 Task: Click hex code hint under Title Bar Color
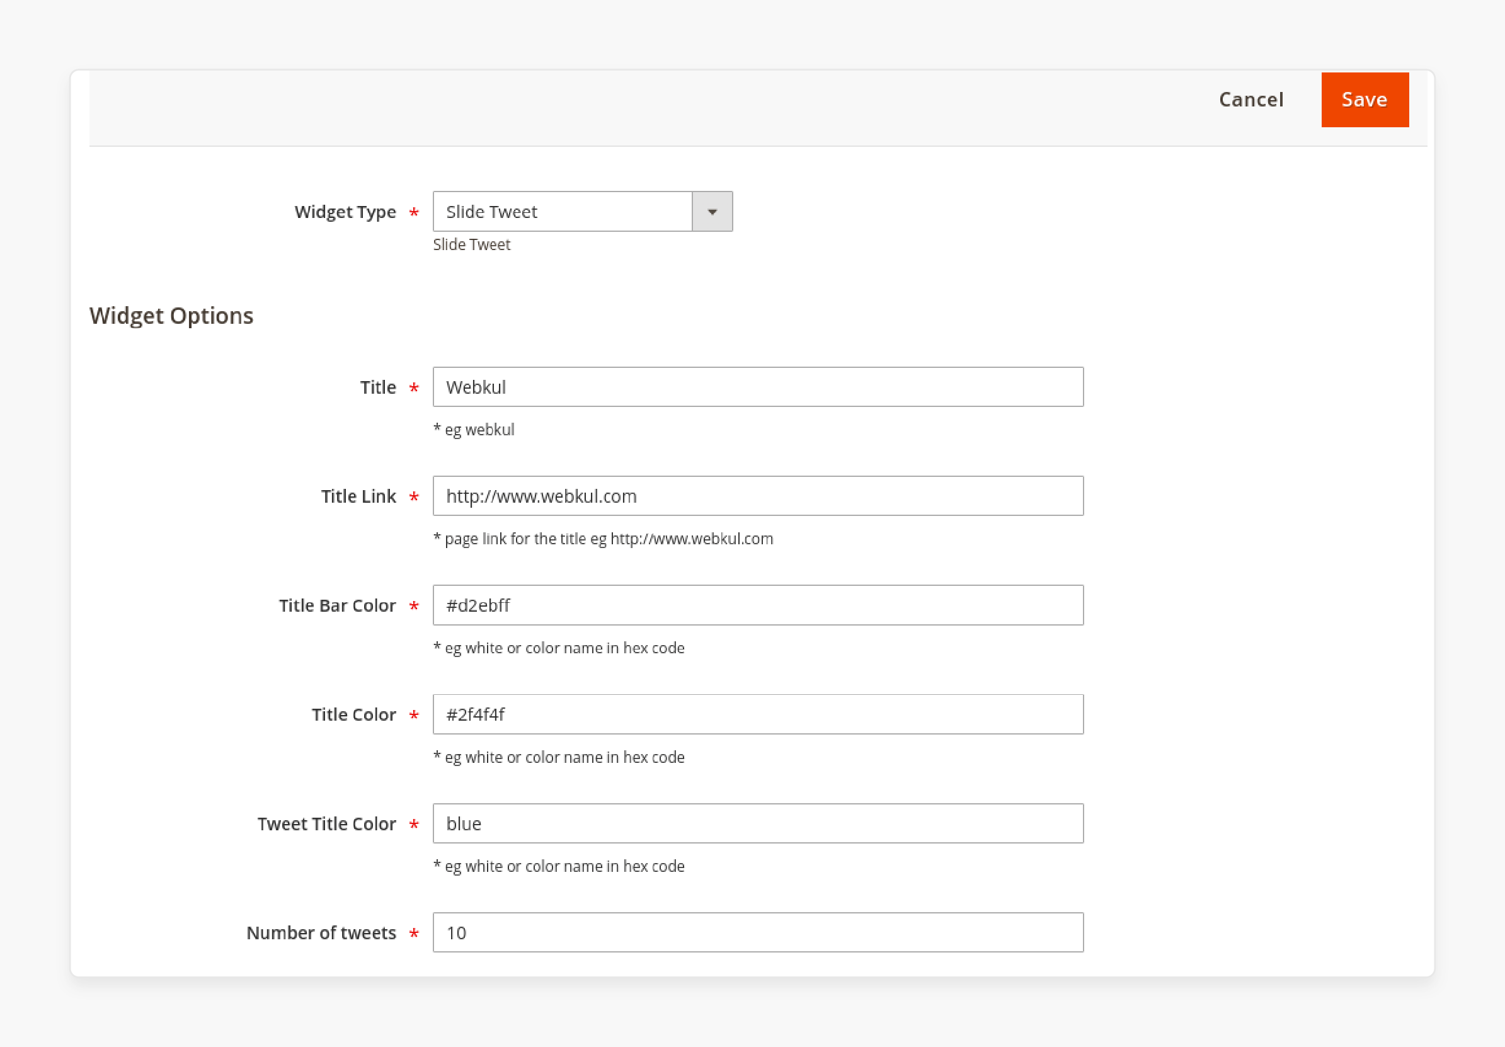559,648
